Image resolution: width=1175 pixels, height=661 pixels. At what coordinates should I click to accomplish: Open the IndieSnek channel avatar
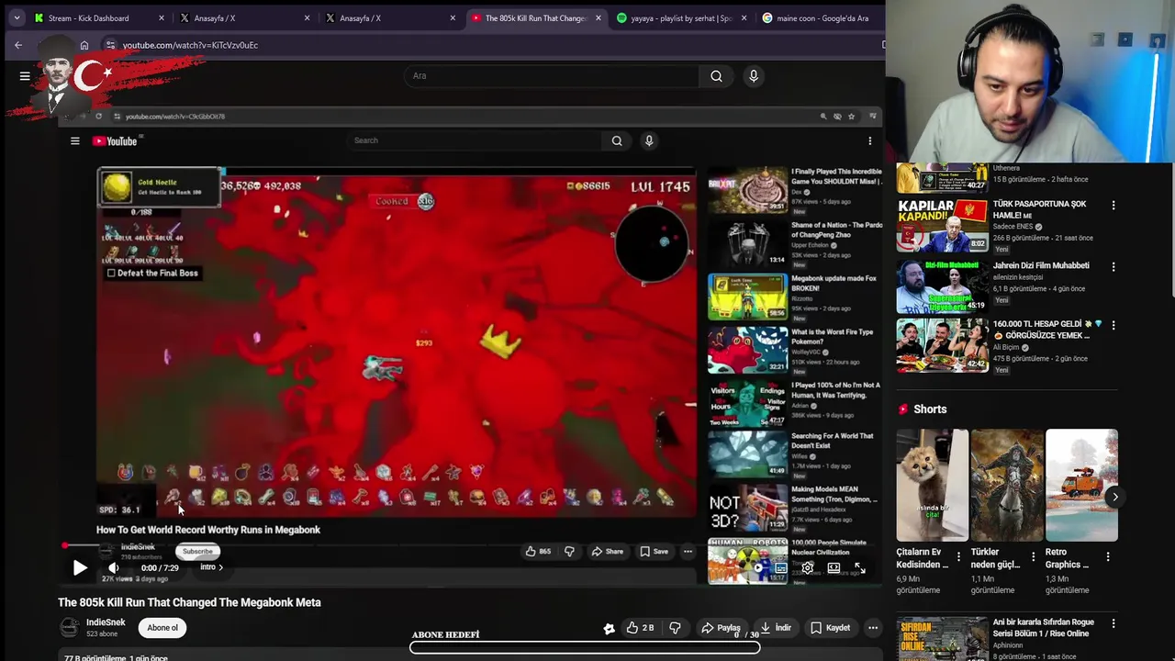(69, 628)
